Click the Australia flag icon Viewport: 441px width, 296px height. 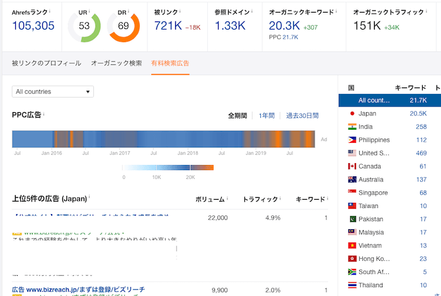352,179
